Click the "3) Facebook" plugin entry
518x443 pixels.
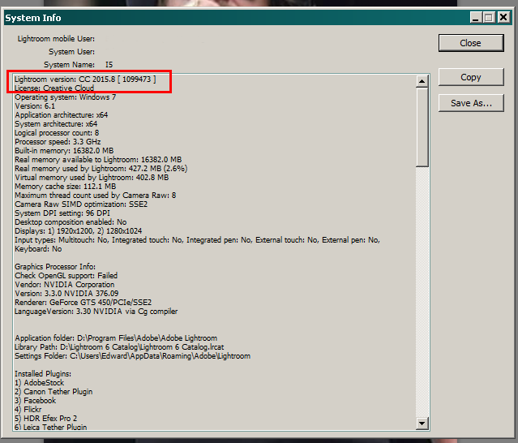point(35,401)
